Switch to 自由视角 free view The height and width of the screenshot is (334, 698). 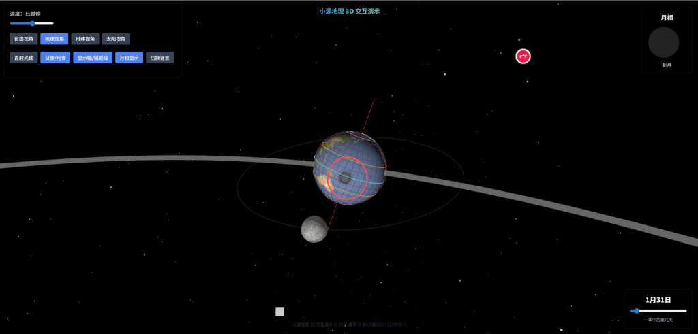point(23,39)
